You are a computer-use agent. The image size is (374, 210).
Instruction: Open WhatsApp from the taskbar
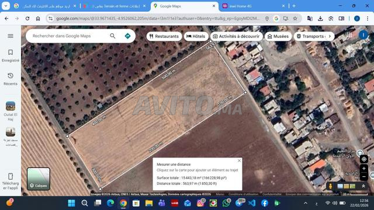pos(226,203)
